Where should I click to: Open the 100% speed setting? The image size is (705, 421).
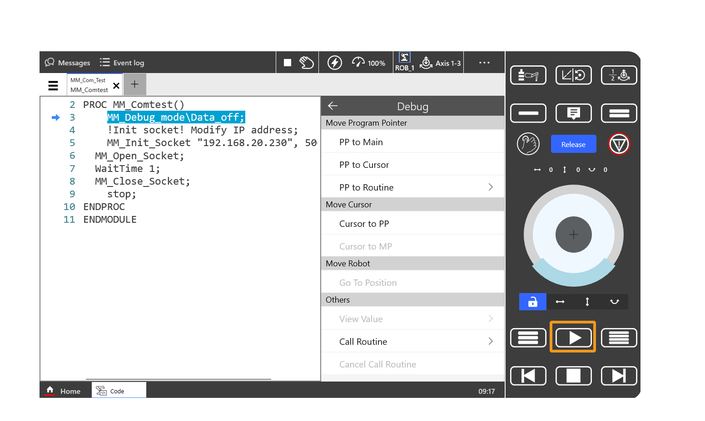pos(369,63)
